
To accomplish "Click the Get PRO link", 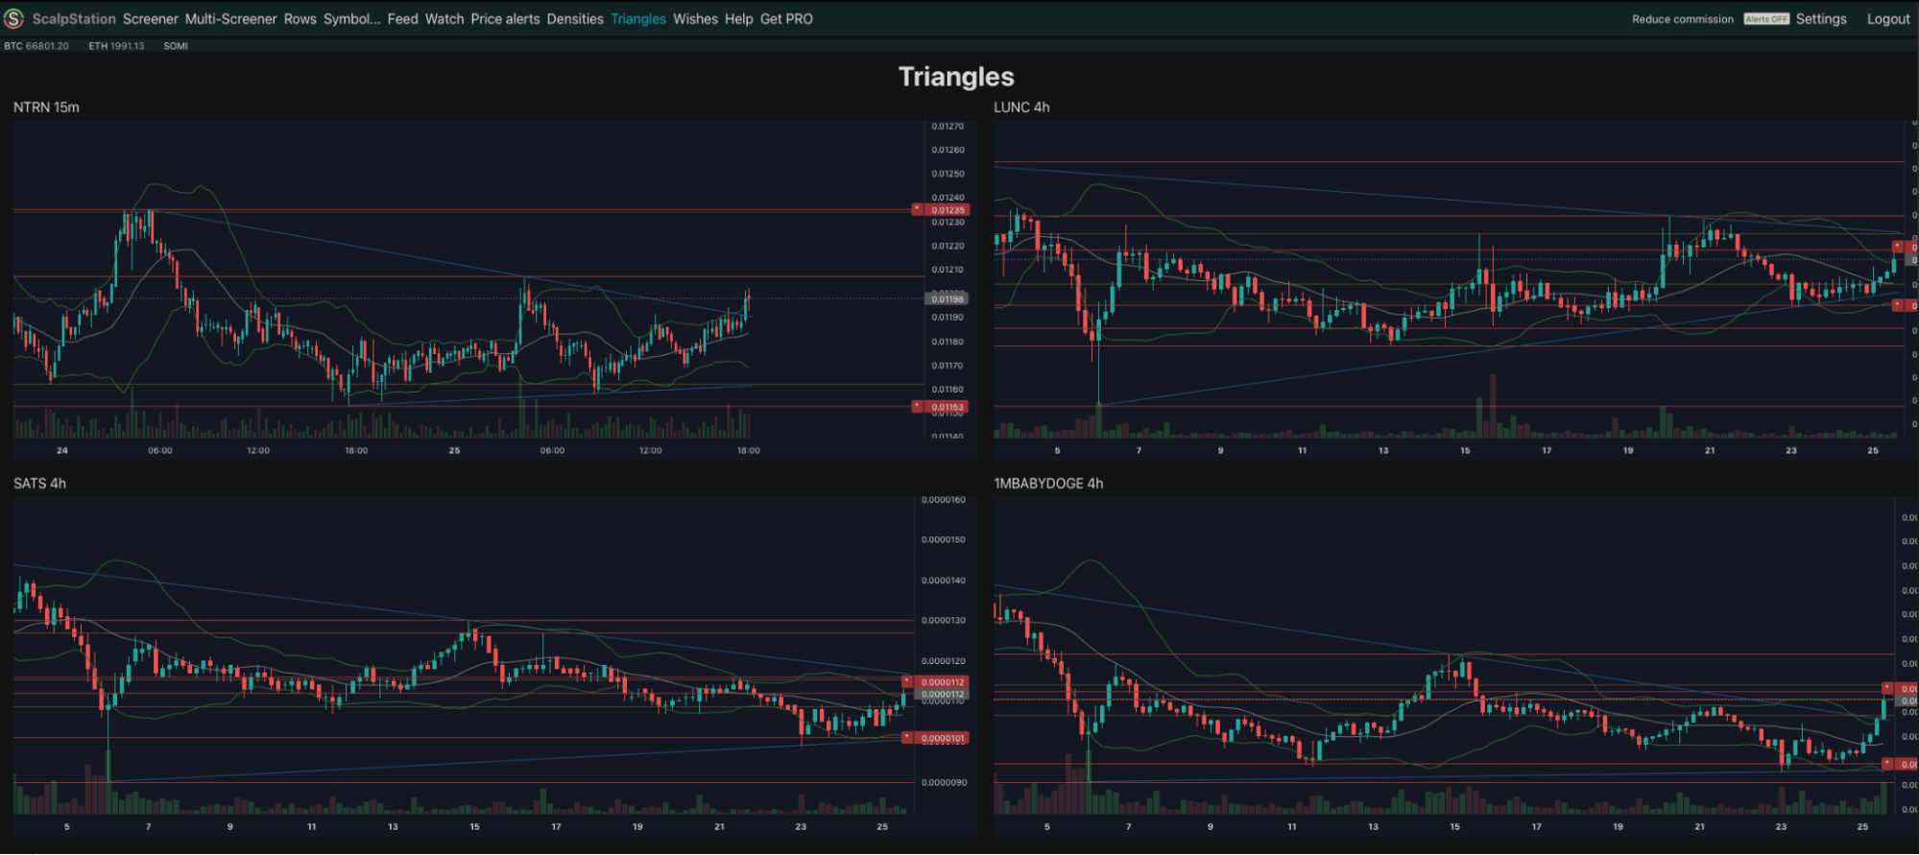I will (786, 19).
